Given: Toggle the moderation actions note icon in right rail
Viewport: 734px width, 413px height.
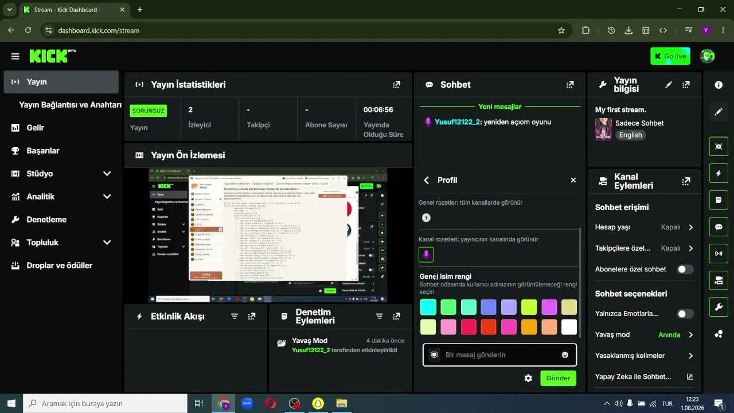Looking at the screenshot, I should [x=719, y=200].
